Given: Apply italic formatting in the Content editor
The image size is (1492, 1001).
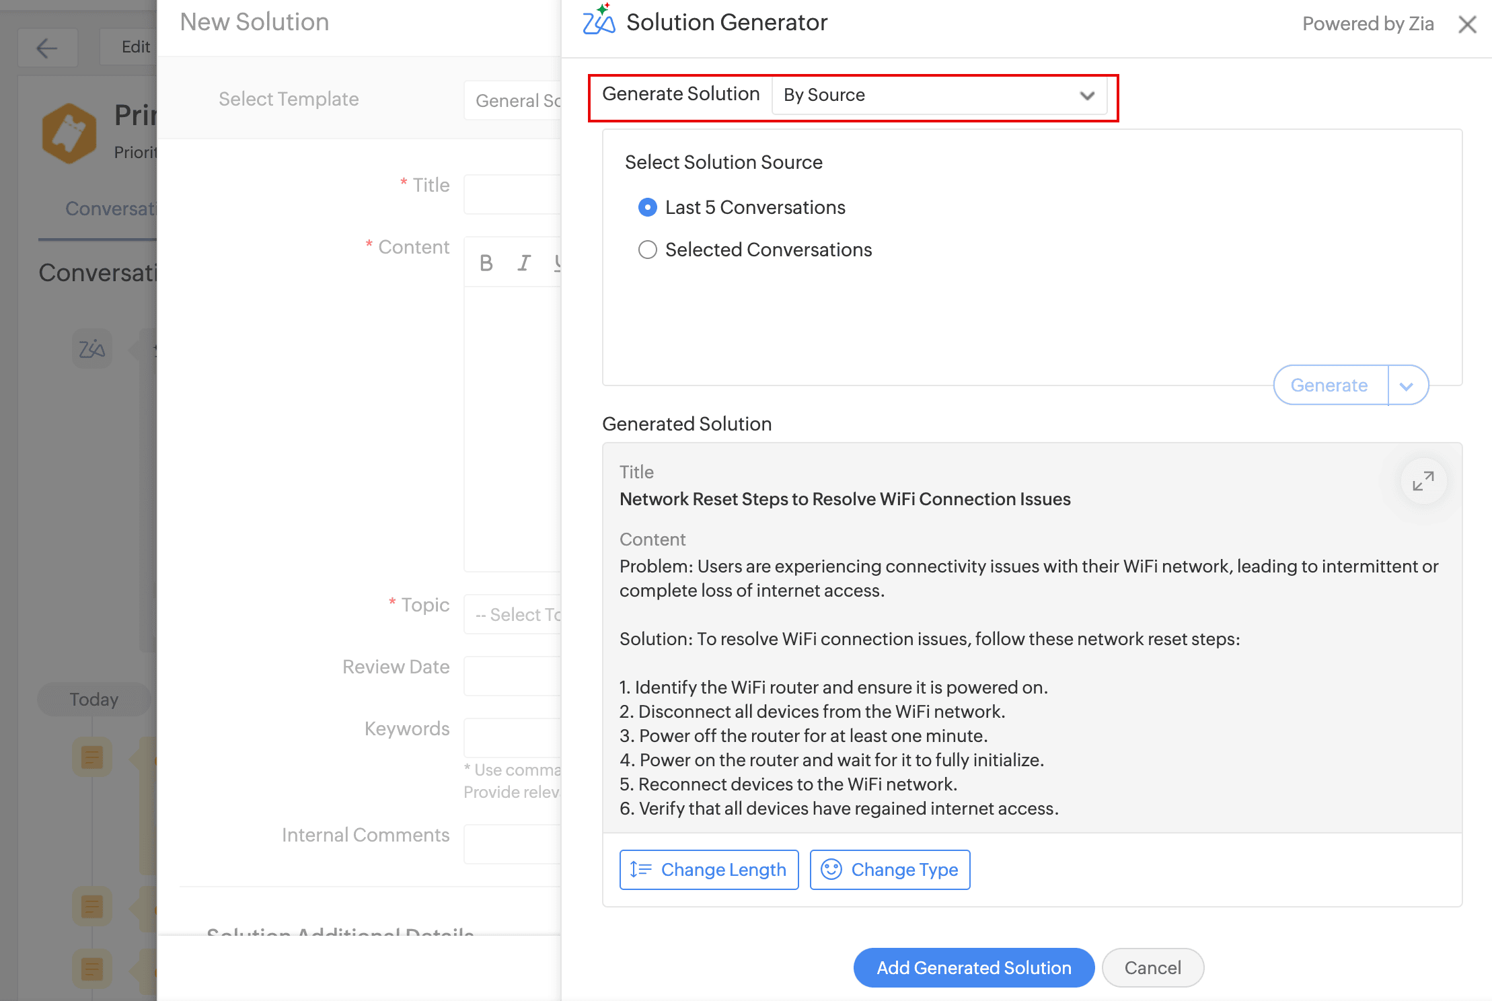Looking at the screenshot, I should pos(523,263).
